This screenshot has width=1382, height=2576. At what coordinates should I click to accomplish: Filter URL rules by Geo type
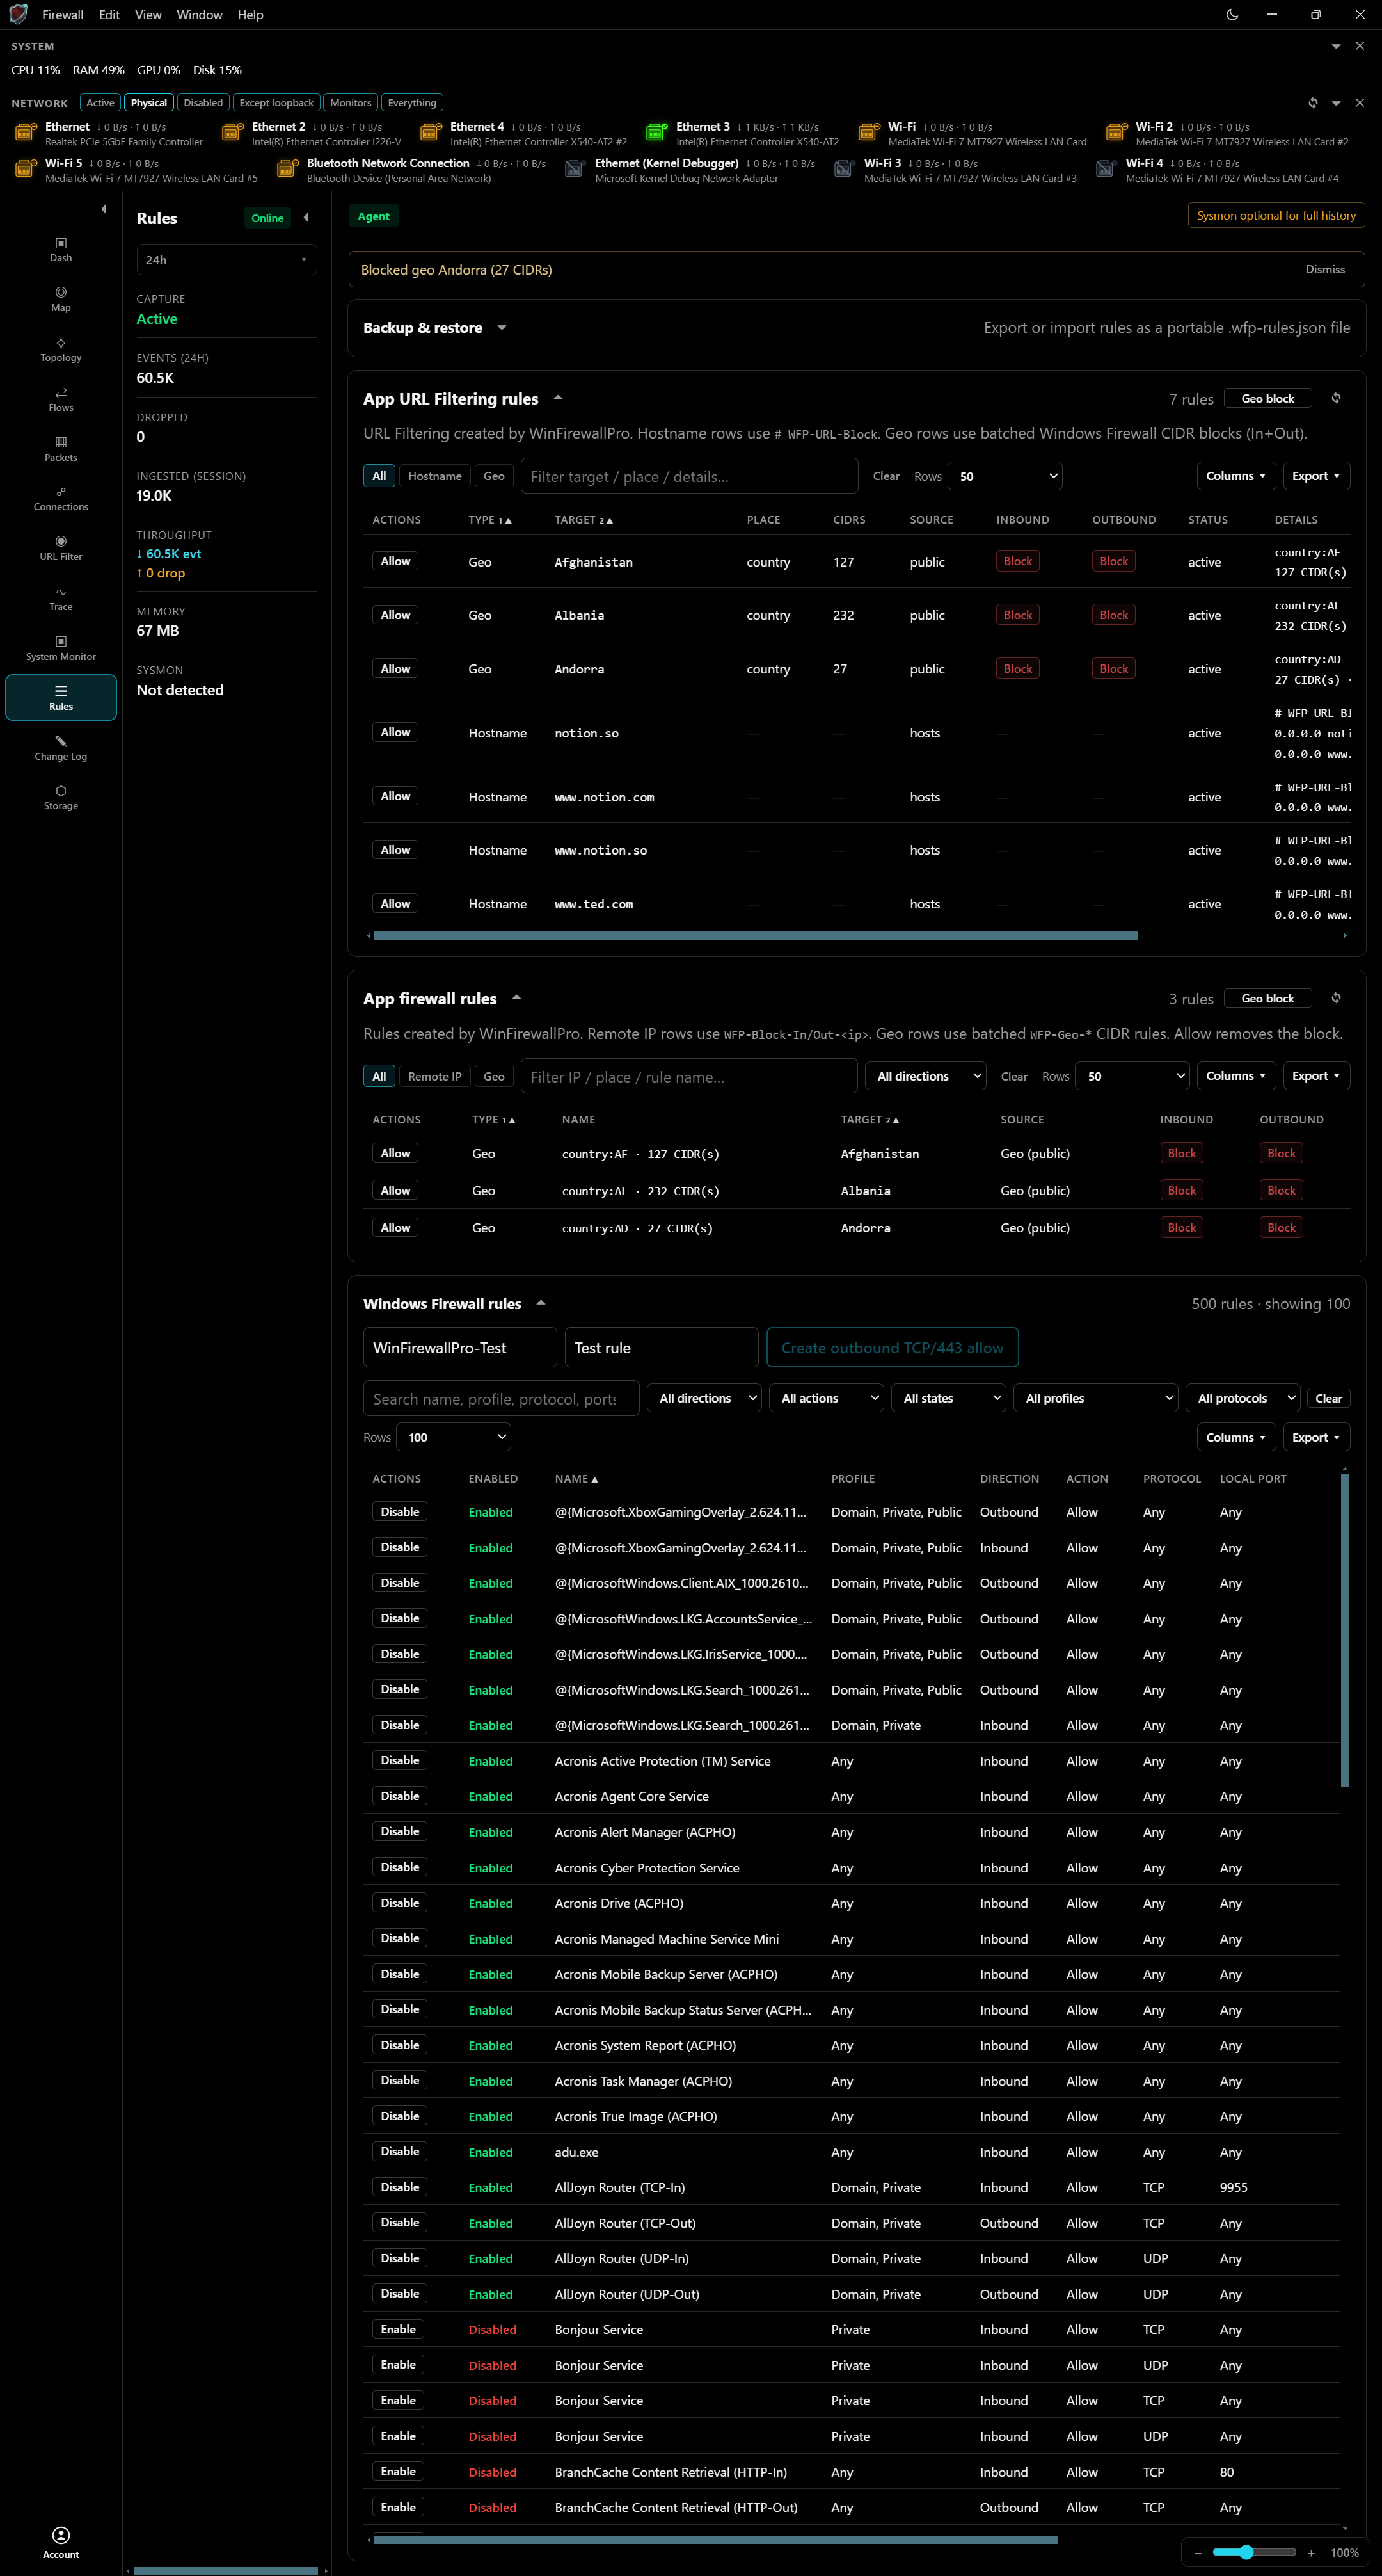(494, 476)
